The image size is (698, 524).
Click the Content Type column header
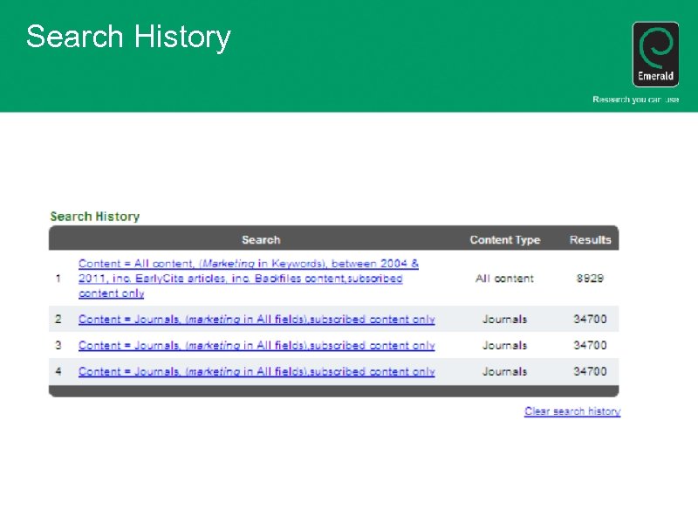click(x=504, y=239)
